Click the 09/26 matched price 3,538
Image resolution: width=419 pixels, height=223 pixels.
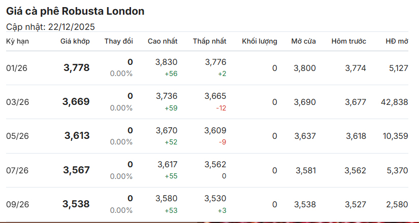tap(76, 204)
